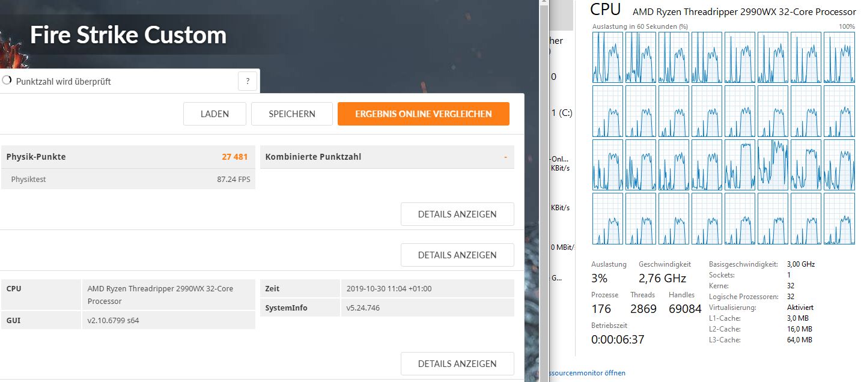Click DETAILS ANZEIGEN just above the CPU info table
This screenshot has width=861, height=382.
tap(457, 255)
